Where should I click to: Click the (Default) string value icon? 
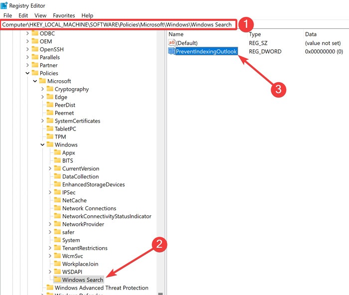click(172, 42)
